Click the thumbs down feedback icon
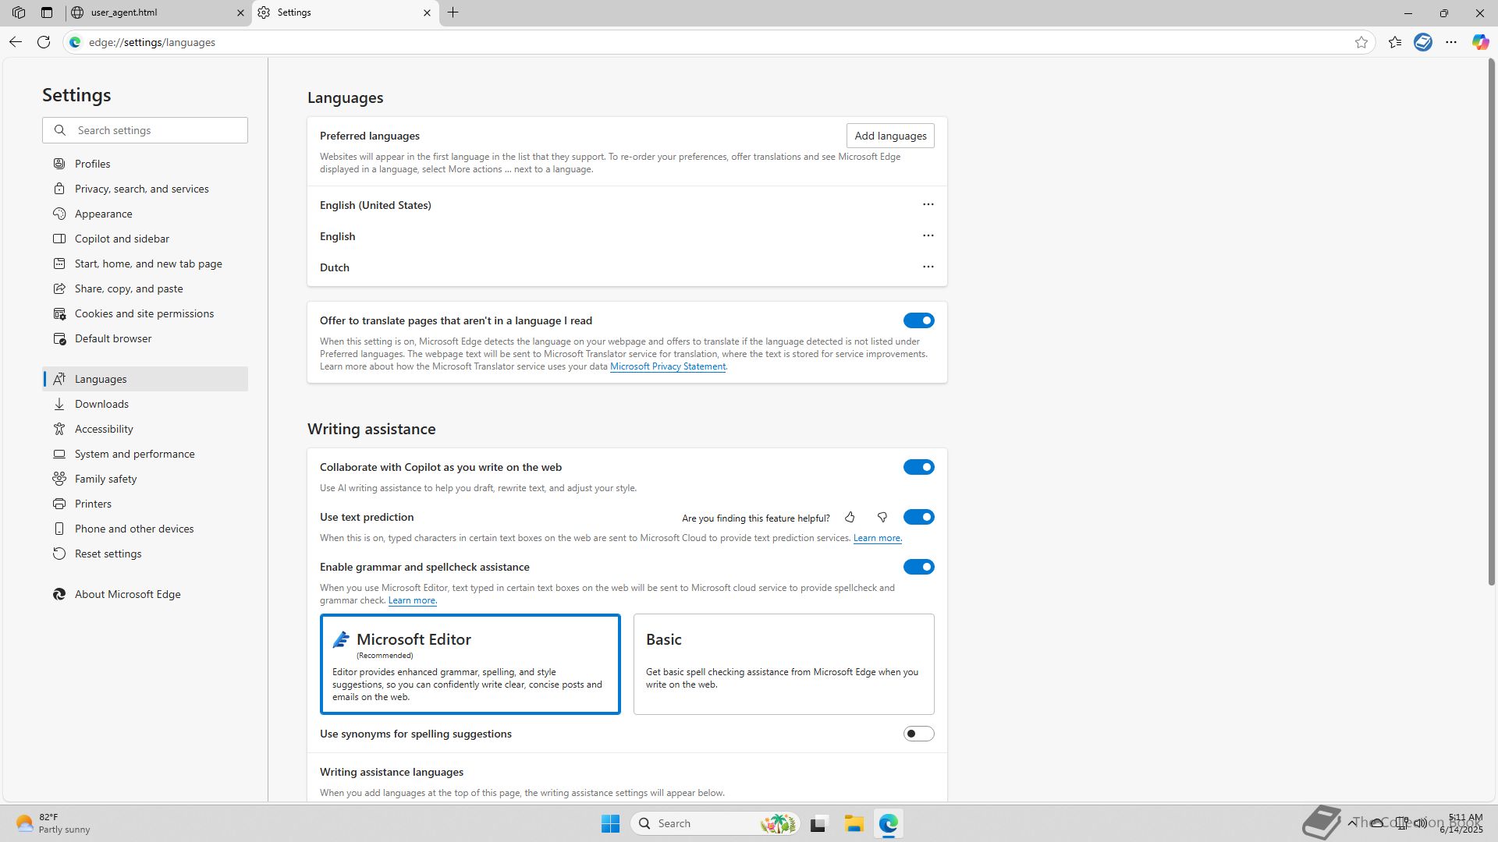Image resolution: width=1498 pixels, height=842 pixels. click(x=882, y=518)
